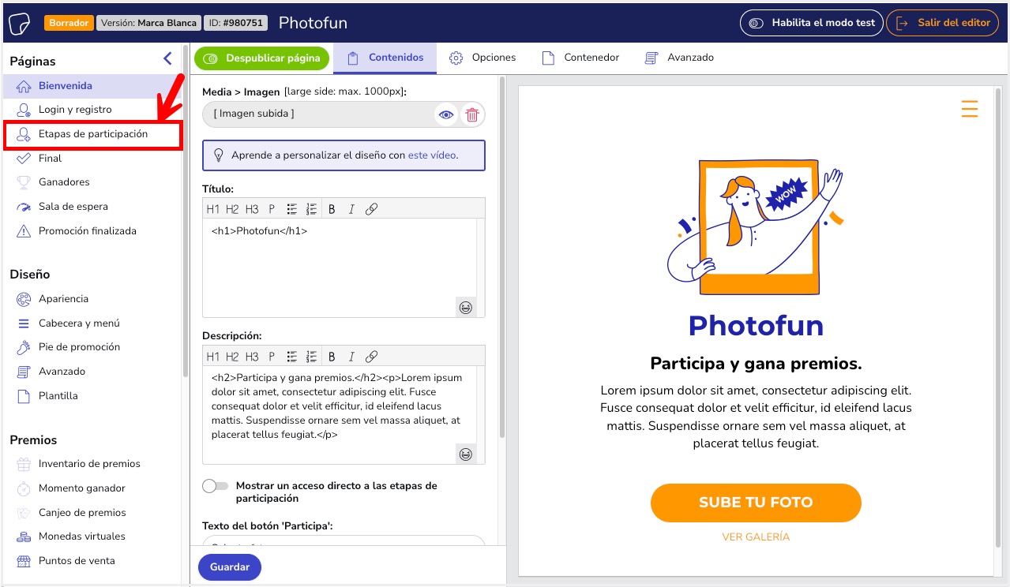Viewport: 1010px width, 587px height.
Task: Preview uploaded image with the eye icon
Action: pyautogui.click(x=447, y=115)
